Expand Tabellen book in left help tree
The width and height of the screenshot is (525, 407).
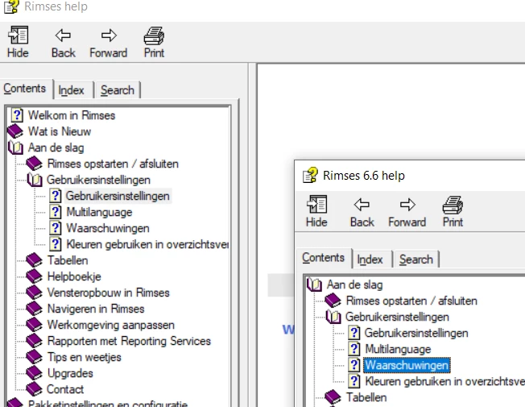[x=34, y=260]
